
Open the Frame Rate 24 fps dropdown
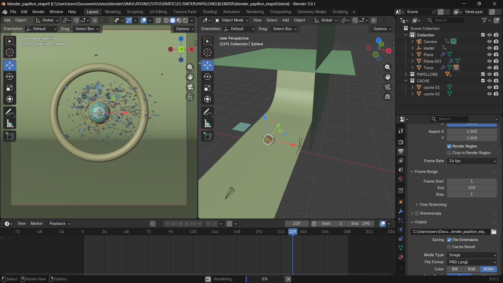[x=472, y=161]
